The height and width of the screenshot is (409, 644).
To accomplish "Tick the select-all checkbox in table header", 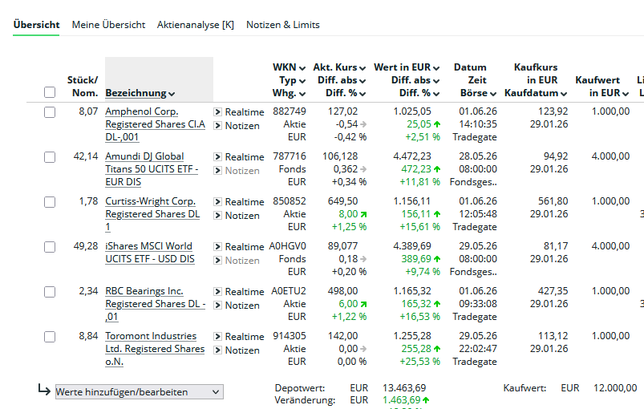I will tap(50, 92).
